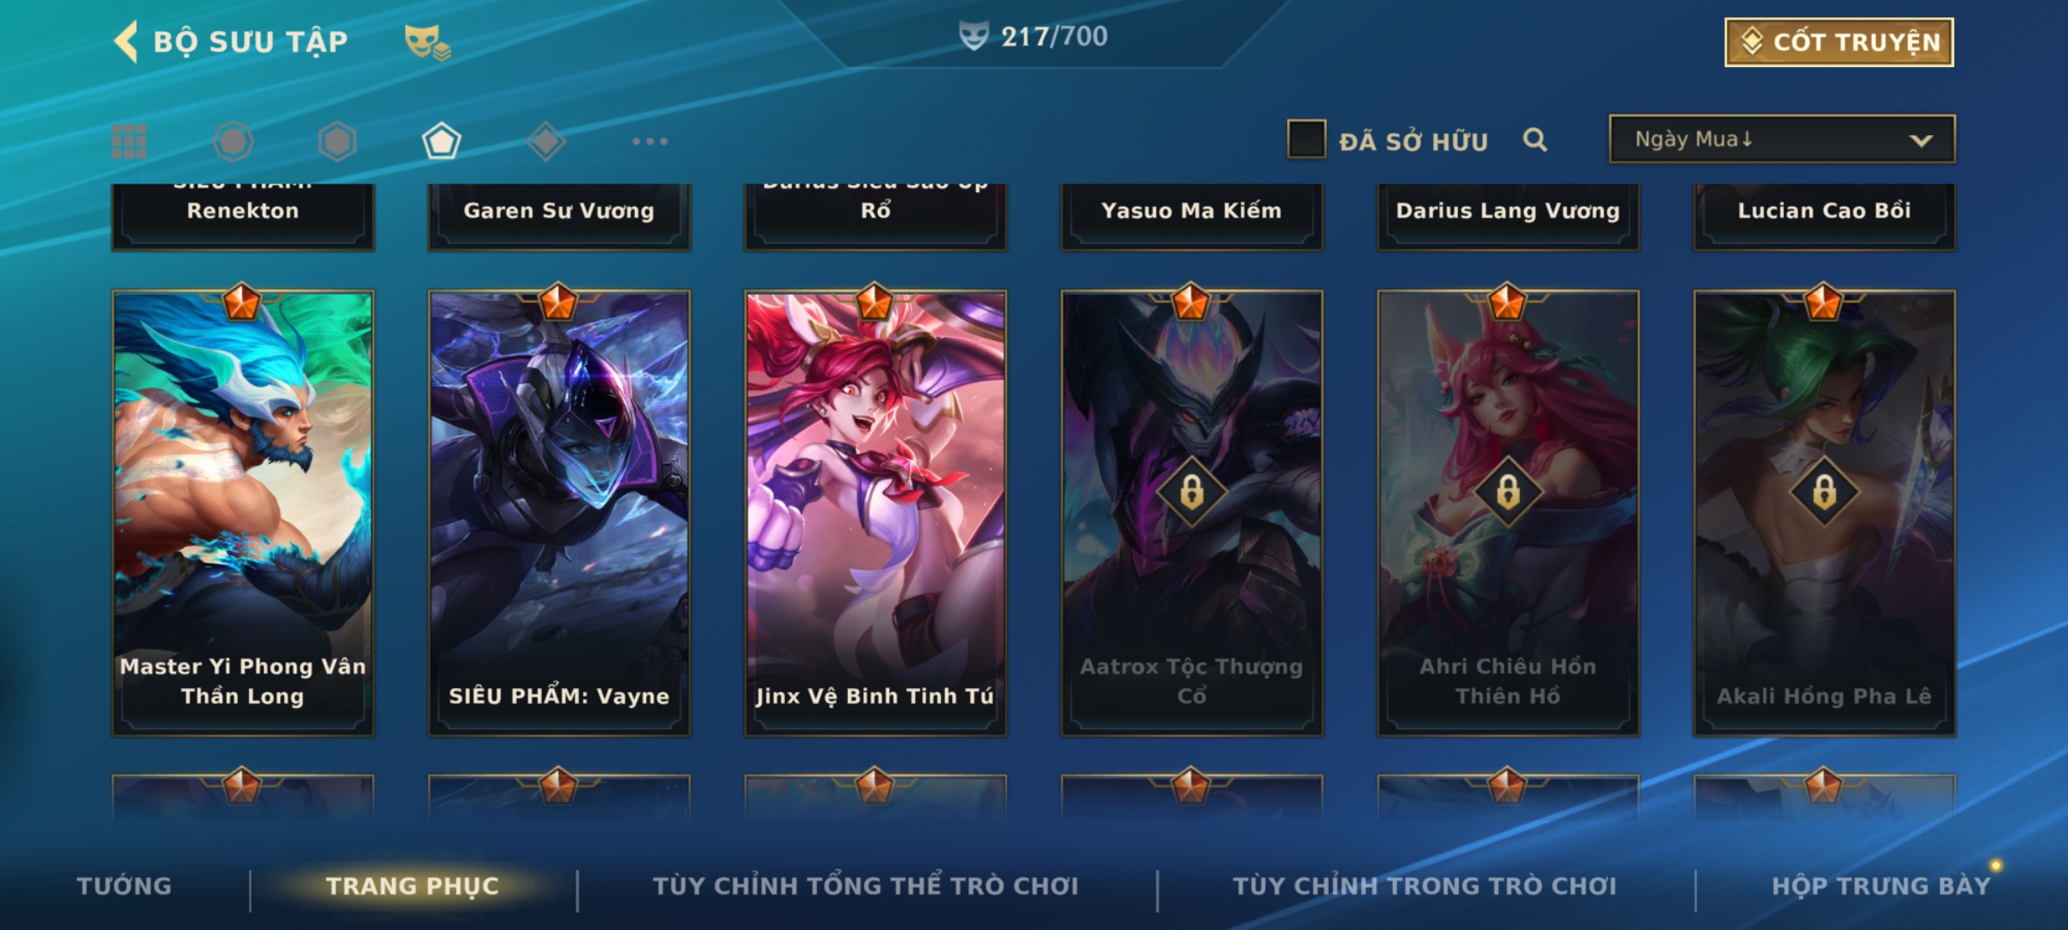Select the locked Aatrox Tộc Thượng Cổ skin
2068x930 pixels.
1192,513
